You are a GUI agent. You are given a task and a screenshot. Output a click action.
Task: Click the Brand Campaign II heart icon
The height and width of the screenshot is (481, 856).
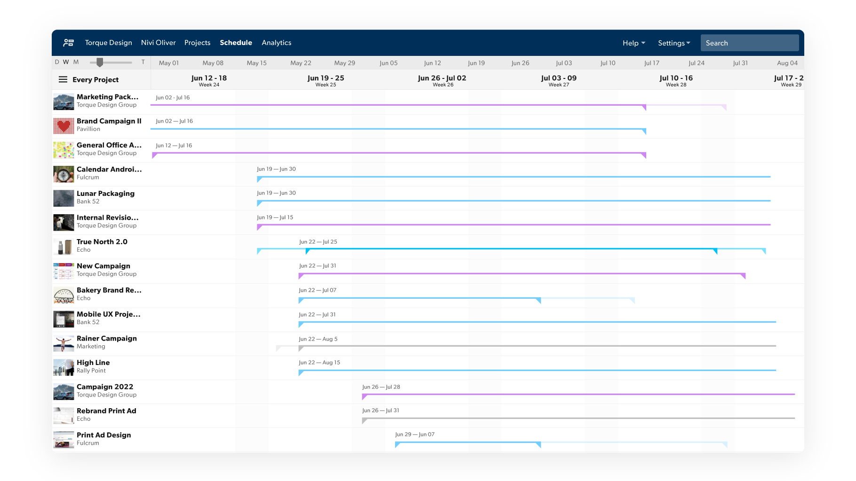pyautogui.click(x=63, y=125)
